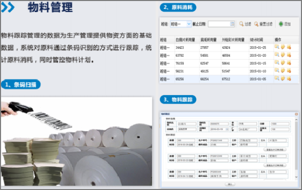302x190 pixels.
Task: Click the dialog scrollbar up arrow
Action: coord(296,120)
